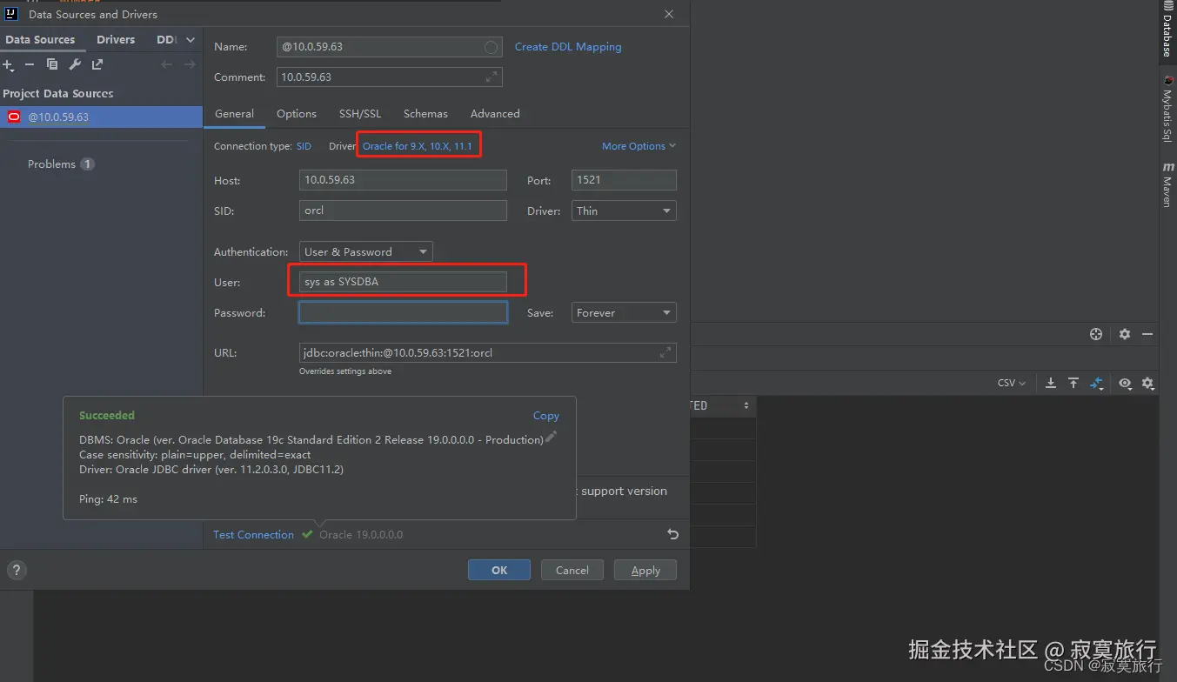Switch to the DDL tab

click(166, 39)
